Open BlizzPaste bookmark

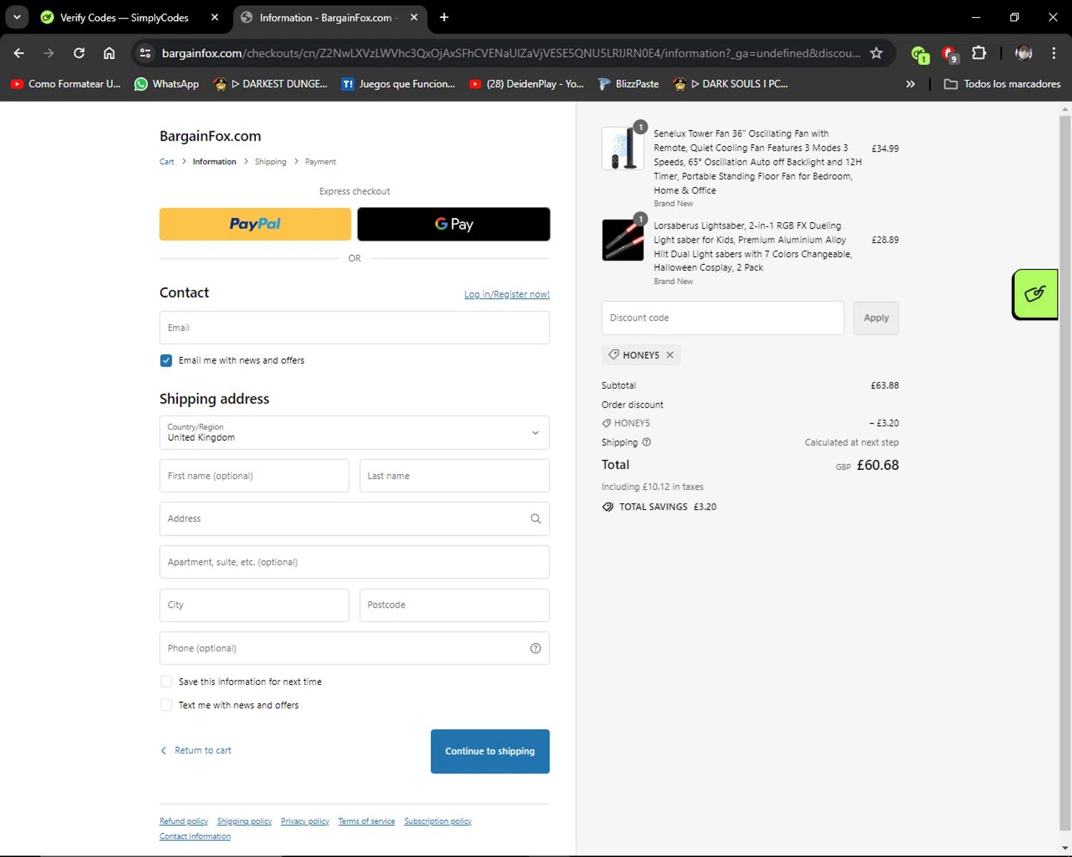coord(628,84)
